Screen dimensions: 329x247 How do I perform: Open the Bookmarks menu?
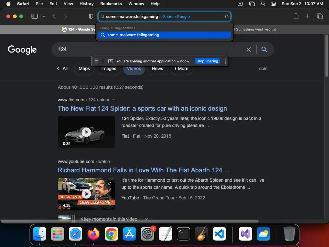click(111, 4)
